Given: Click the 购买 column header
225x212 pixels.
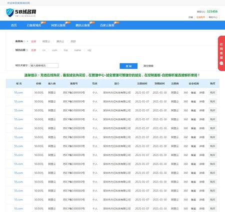Looking at the screenshot, I should click(212, 83).
